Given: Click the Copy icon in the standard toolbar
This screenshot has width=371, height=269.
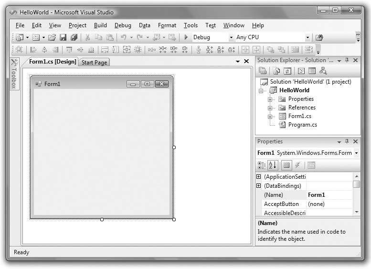Looking at the screenshot, I should [98, 37].
